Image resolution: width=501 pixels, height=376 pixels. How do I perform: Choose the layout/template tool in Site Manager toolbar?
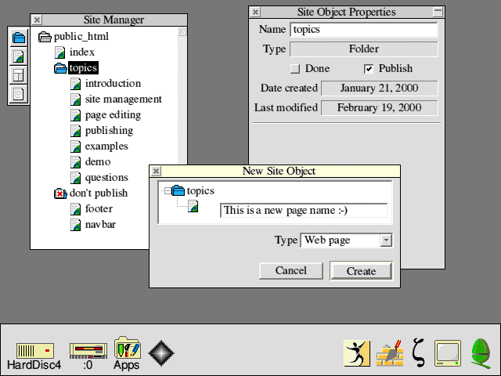pos(19,75)
